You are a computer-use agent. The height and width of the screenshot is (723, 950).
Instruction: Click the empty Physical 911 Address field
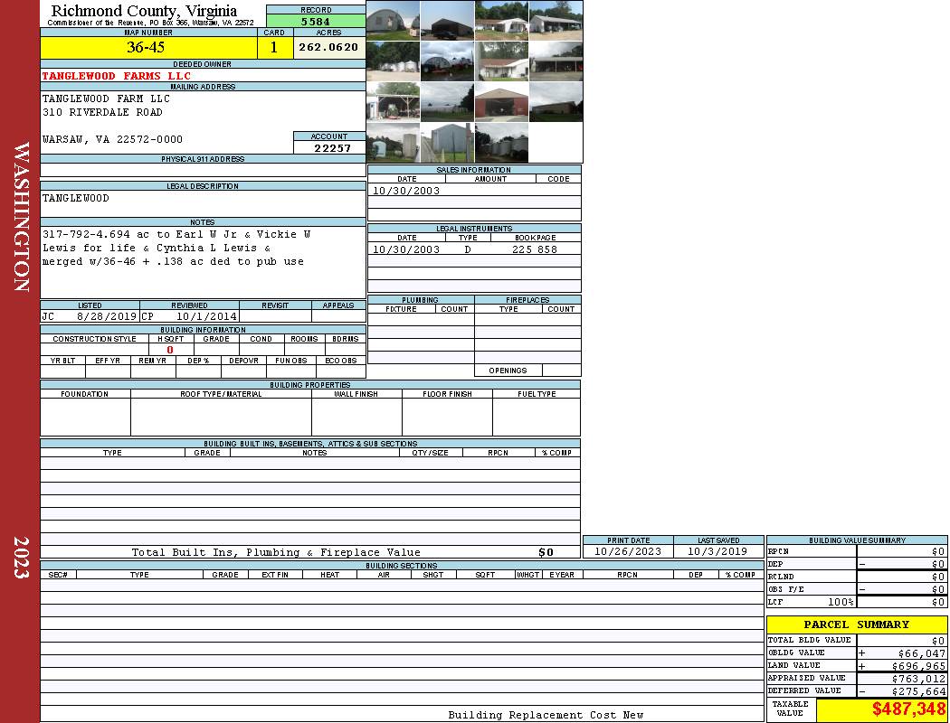coord(203,170)
